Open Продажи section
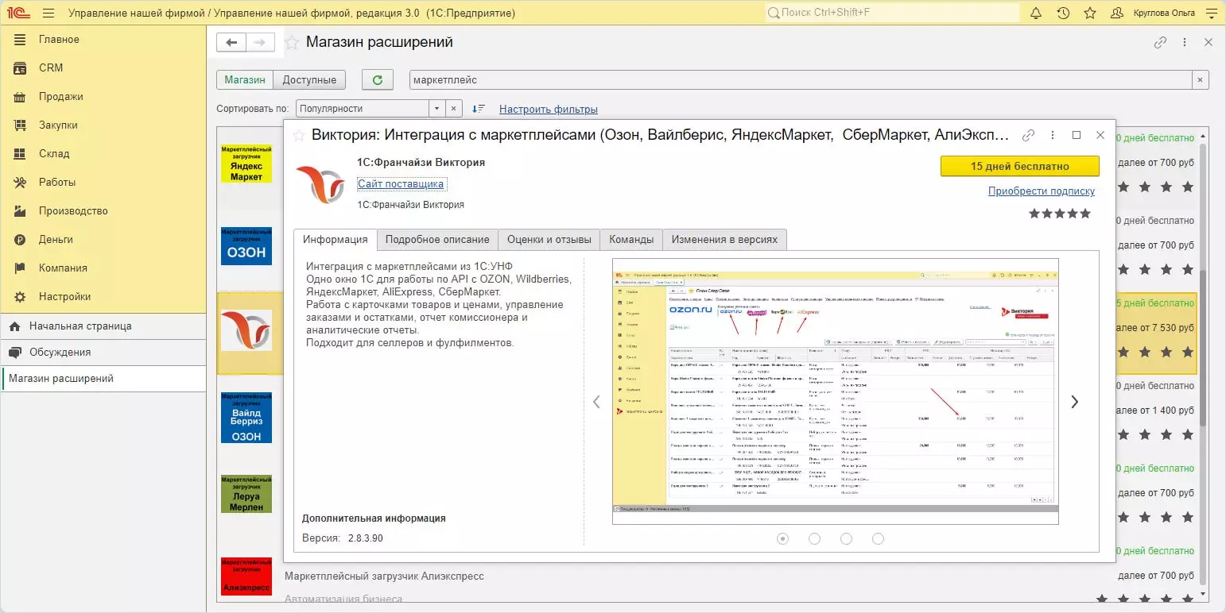 pos(103,97)
